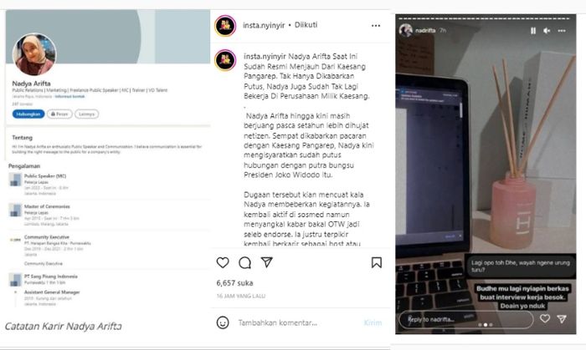The width and height of the screenshot is (586, 350).
Task: Open story options three-dot menu
Action: pyautogui.click(x=562, y=31)
